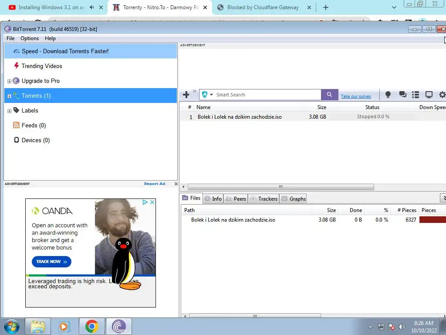Open the lightbulb icon in toolbar
Image resolution: width=446 pixels, height=335 pixels.
[x=388, y=95]
